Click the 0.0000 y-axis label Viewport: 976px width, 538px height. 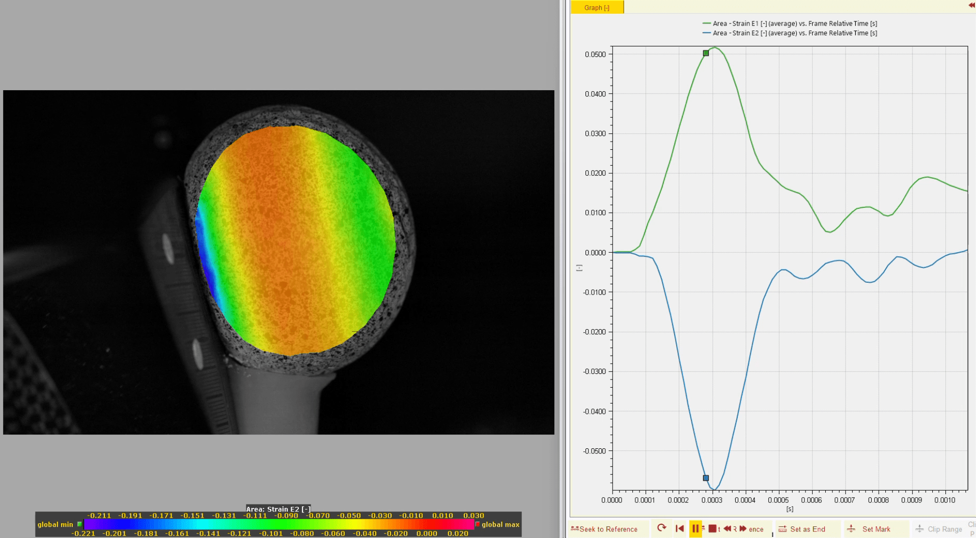(x=595, y=253)
